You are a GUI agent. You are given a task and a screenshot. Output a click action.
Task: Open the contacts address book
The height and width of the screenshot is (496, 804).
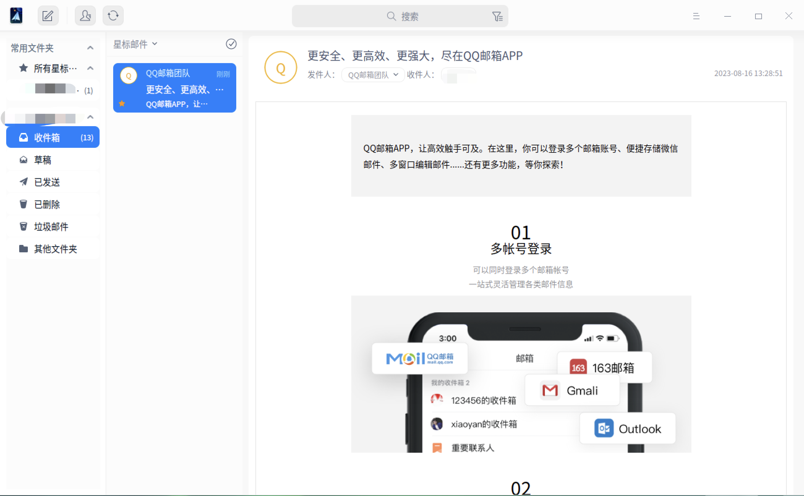85,15
